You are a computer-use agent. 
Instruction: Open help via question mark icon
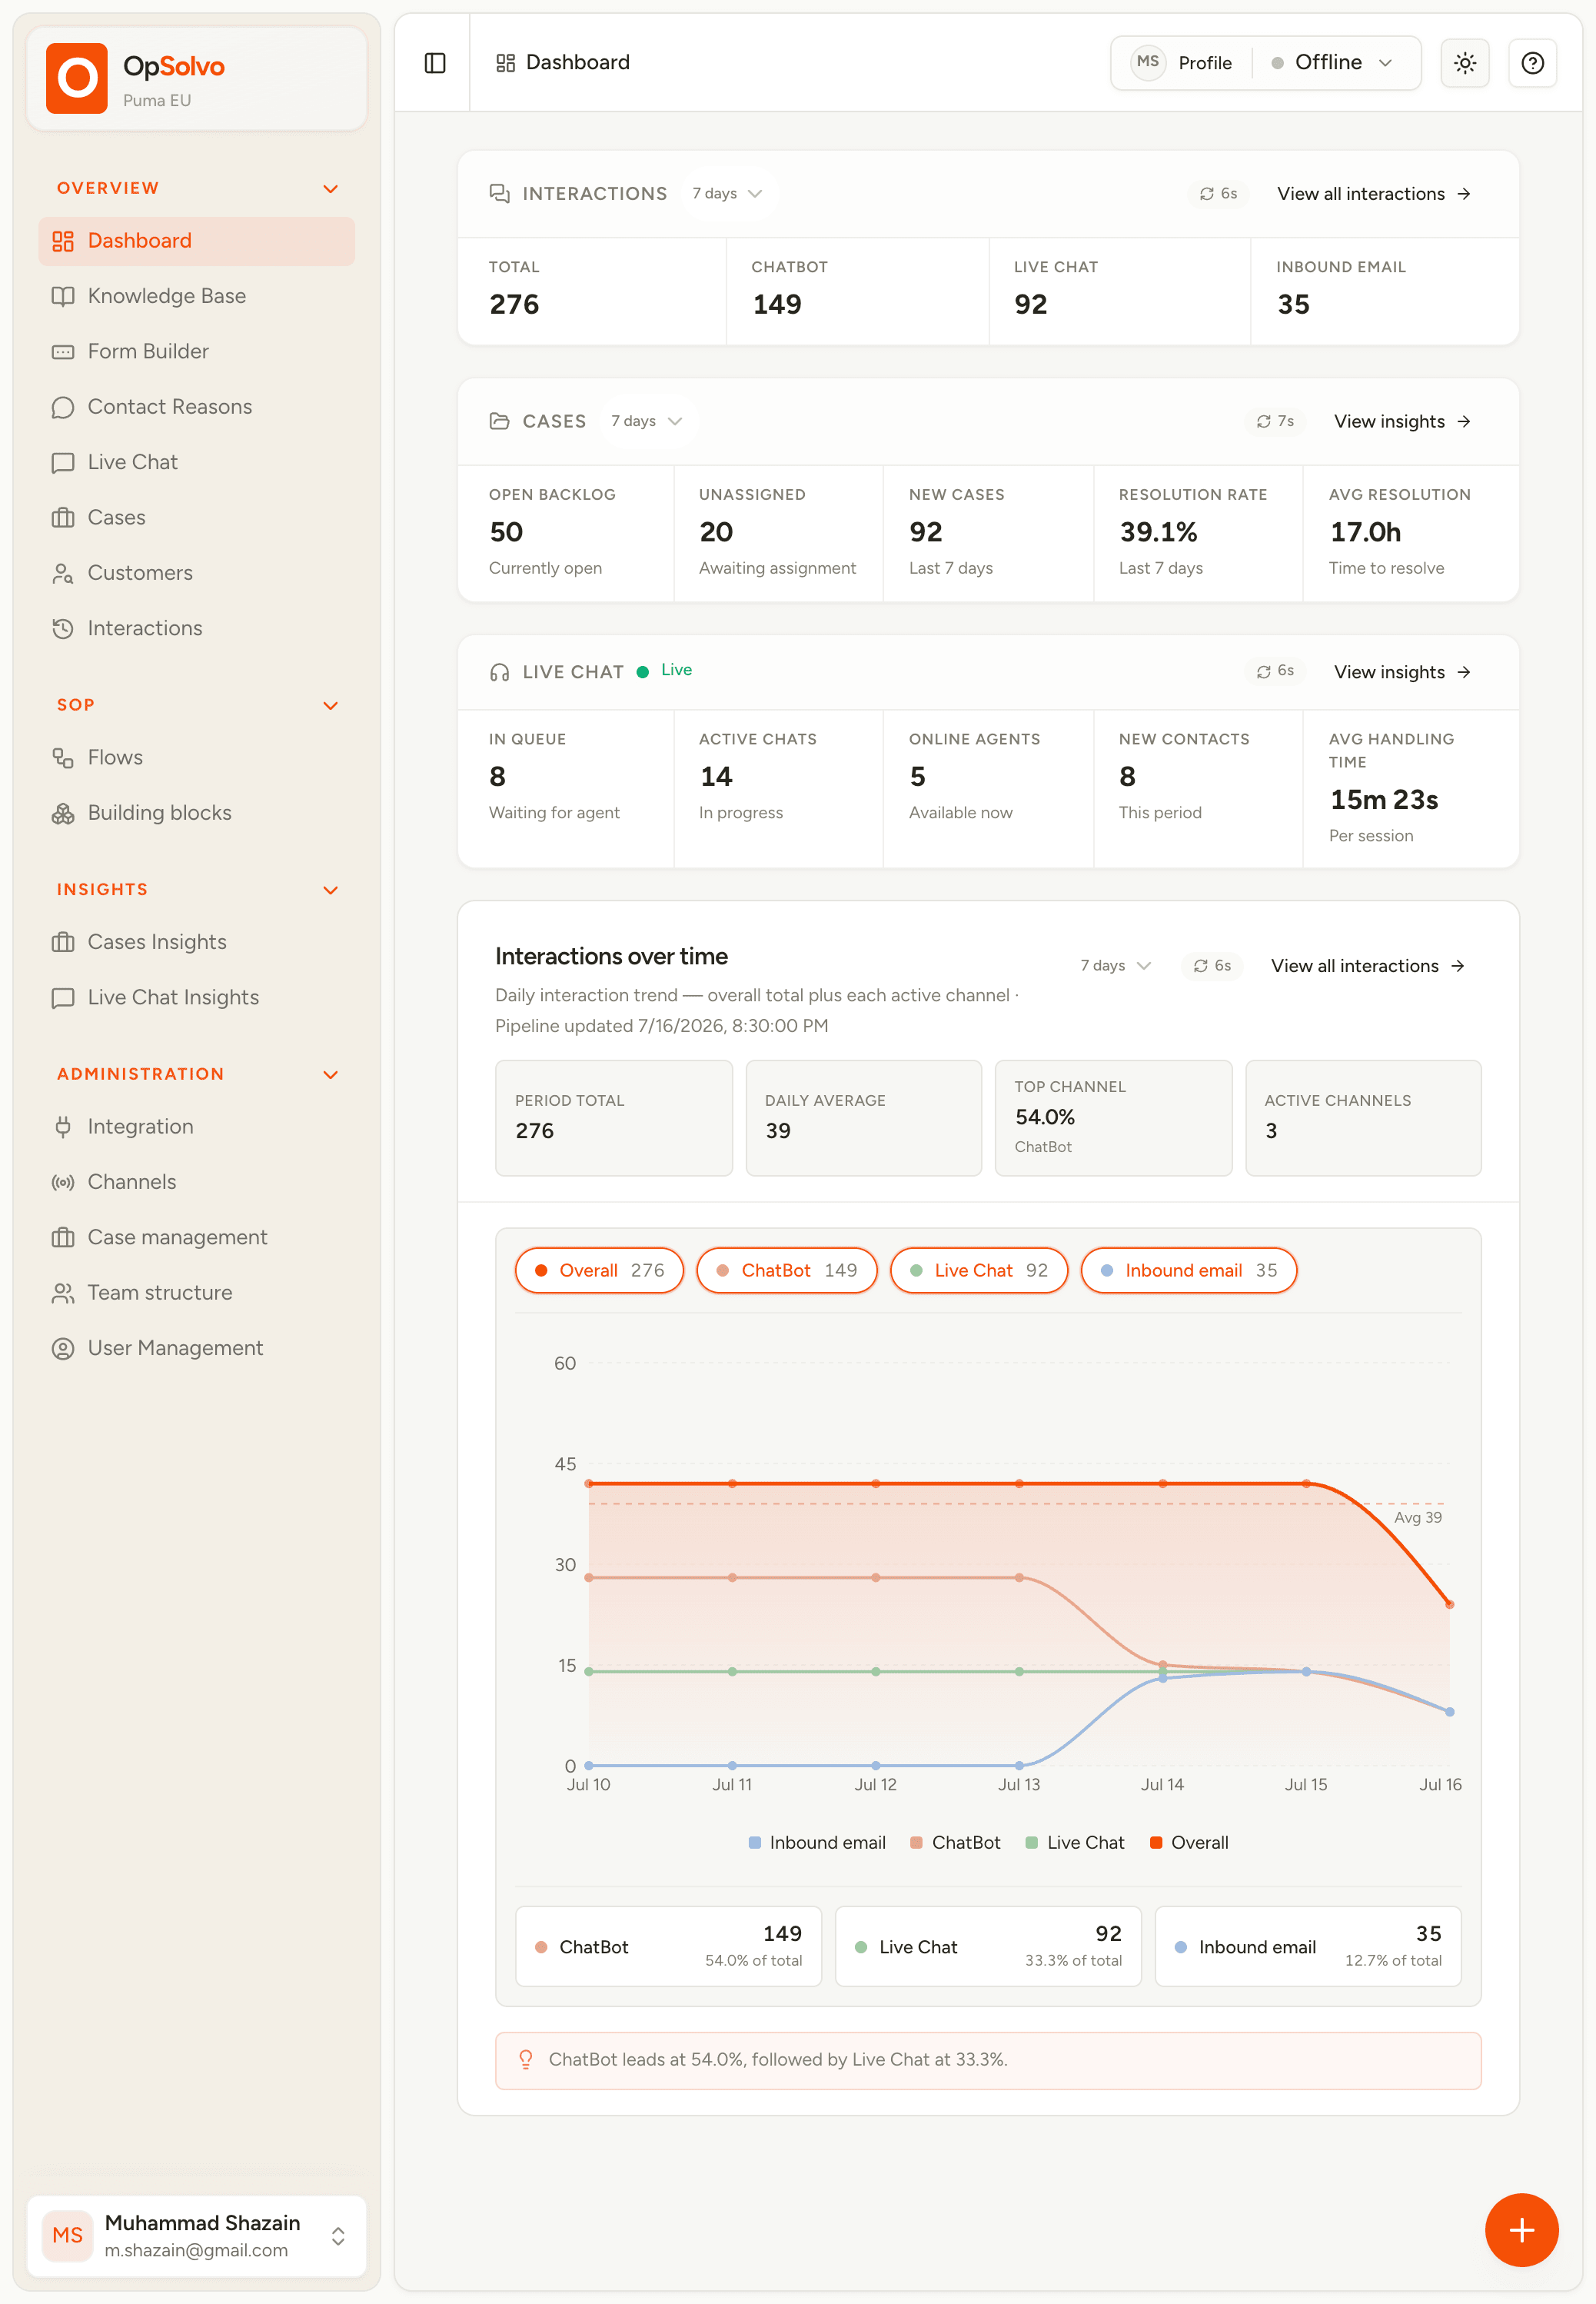click(1532, 63)
